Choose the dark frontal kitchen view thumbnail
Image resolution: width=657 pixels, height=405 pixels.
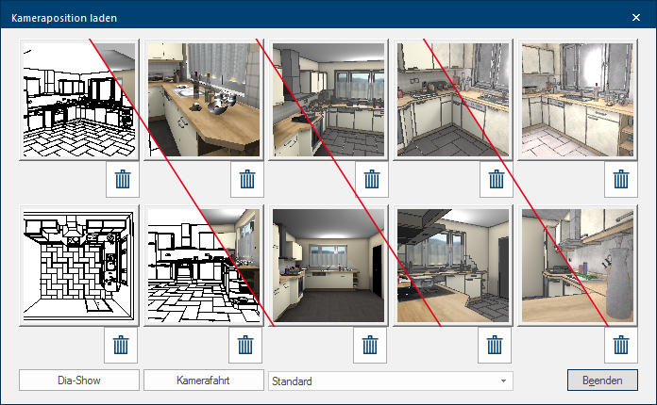[x=328, y=267]
